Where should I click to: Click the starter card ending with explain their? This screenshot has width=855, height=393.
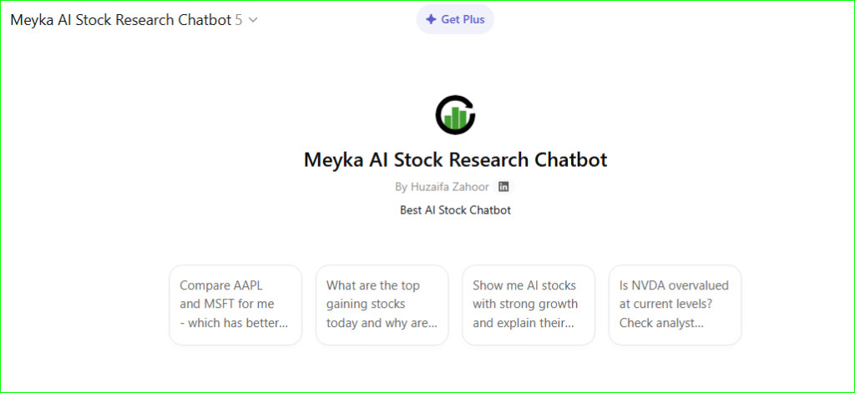point(529,305)
